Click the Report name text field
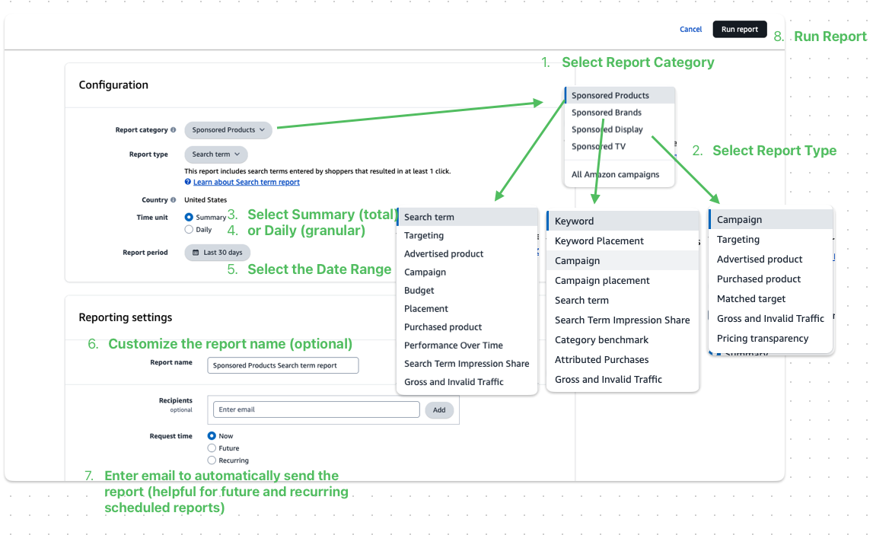The width and height of the screenshot is (873, 535). 283,365
